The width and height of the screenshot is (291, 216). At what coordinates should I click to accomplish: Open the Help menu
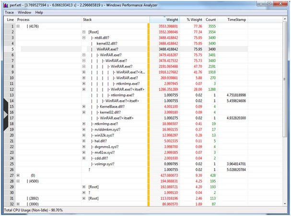(x=39, y=12)
